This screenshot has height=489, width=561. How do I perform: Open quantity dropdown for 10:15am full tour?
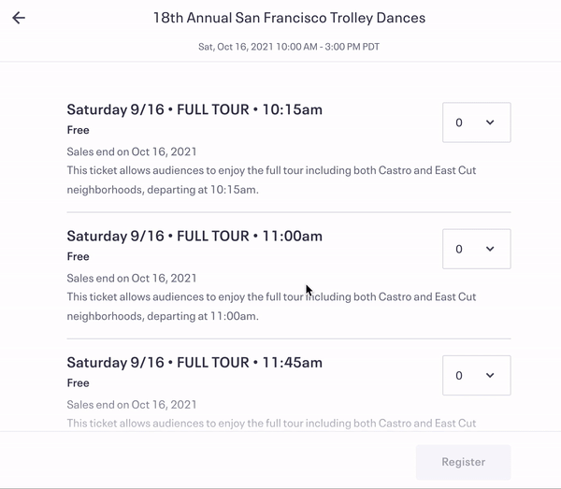pyautogui.click(x=476, y=122)
